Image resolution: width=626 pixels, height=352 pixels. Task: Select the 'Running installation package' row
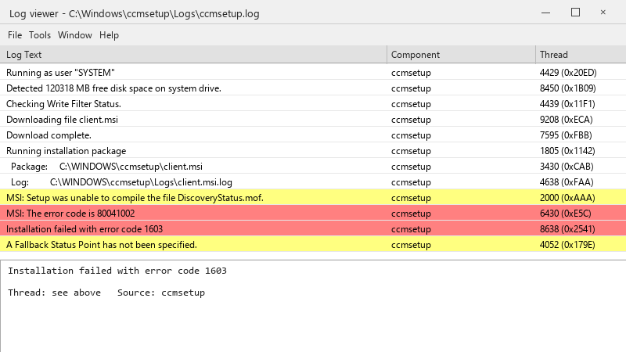313,151
